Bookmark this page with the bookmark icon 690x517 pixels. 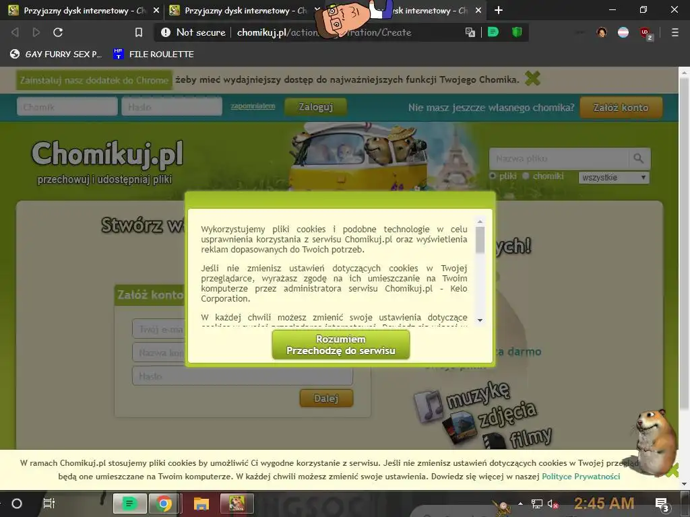pos(139,32)
